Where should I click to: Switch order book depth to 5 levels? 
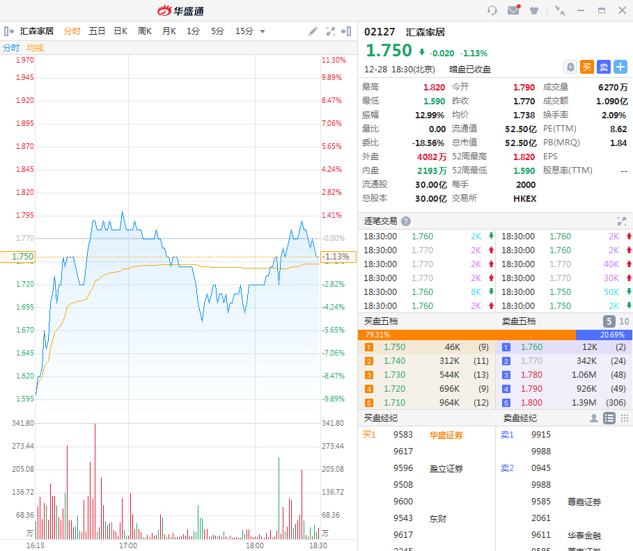click(x=609, y=321)
